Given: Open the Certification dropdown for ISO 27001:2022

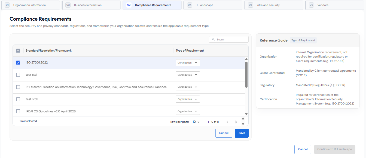Looking at the screenshot, I should [188, 63].
